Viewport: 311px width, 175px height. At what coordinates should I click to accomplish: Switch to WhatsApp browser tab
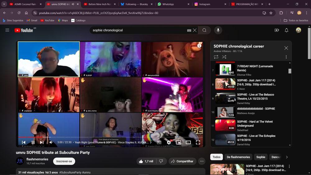pos(174,4)
